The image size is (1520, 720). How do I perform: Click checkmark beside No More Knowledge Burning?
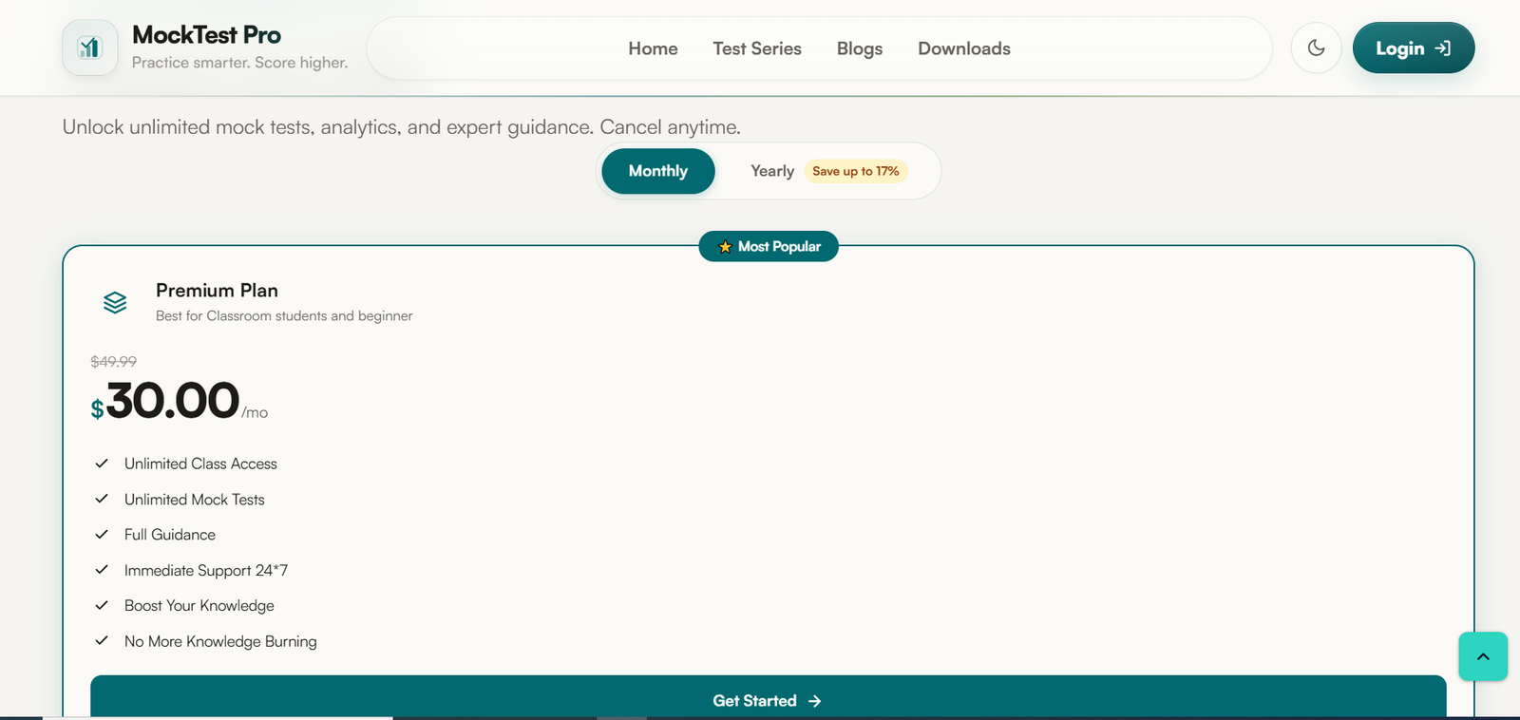coord(102,641)
